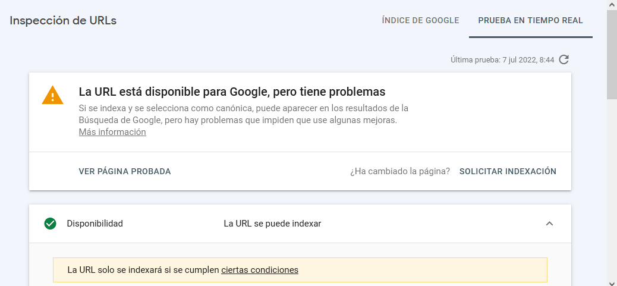
Task: Click the heading La URL está disponible para Google
Action: click(x=232, y=92)
